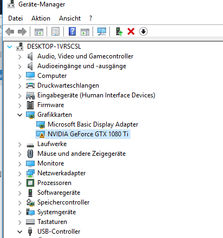Image resolution: width=223 pixels, height=238 pixels.
Task: Click the HID icon of Eingabegeräte
Action: 30,96
